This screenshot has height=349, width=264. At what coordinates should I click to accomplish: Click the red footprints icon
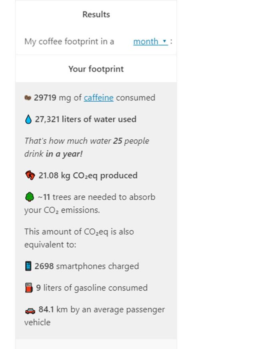click(30, 176)
